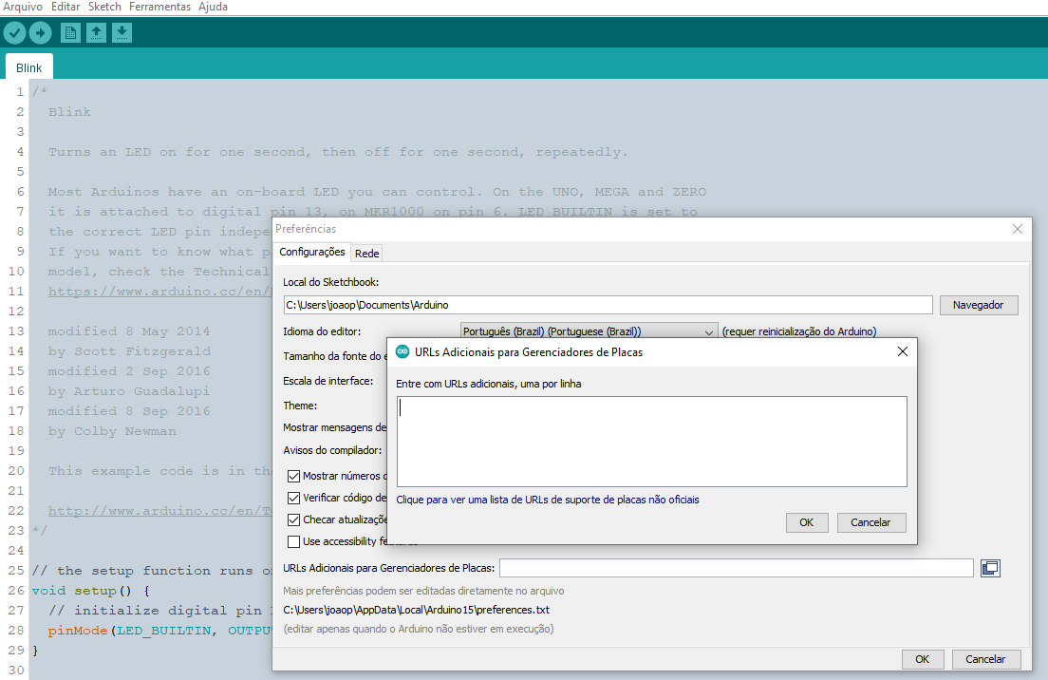The width and height of the screenshot is (1048, 680).
Task: Click OK in the URLs Adicionais dialog
Action: coord(807,522)
